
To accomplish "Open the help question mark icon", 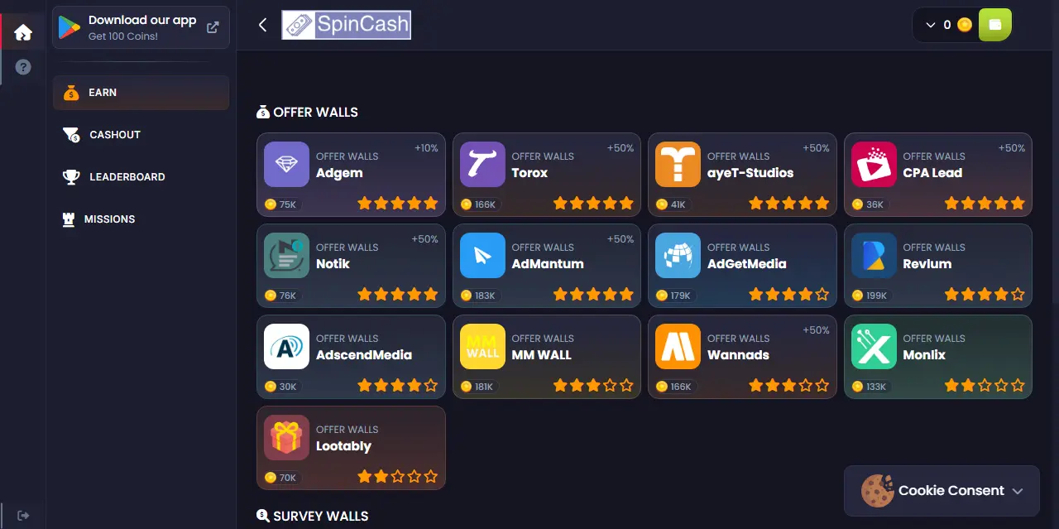I will click(x=23, y=67).
